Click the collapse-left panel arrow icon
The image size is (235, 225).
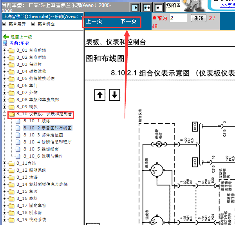pos(158,7)
